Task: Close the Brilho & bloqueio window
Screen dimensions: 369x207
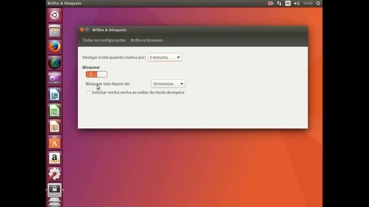Action: click(82, 30)
